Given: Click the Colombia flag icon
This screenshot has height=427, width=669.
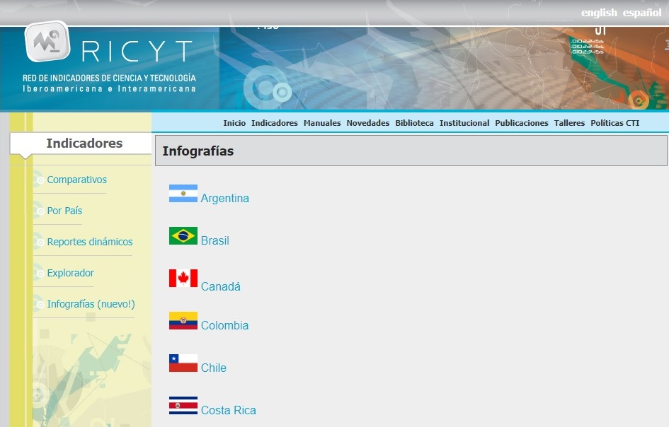Looking at the screenshot, I should point(183,321).
